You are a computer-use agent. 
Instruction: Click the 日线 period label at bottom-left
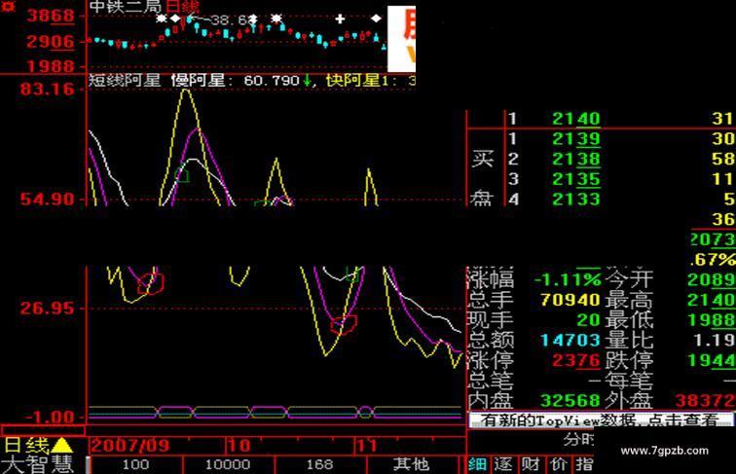click(26, 446)
